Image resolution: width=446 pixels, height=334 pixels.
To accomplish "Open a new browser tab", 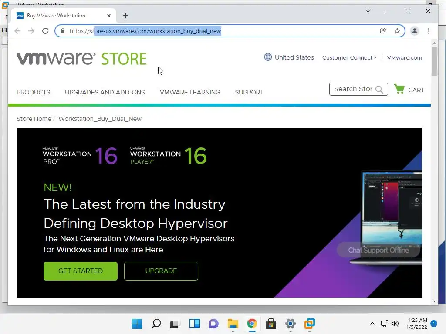I will 125,16.
